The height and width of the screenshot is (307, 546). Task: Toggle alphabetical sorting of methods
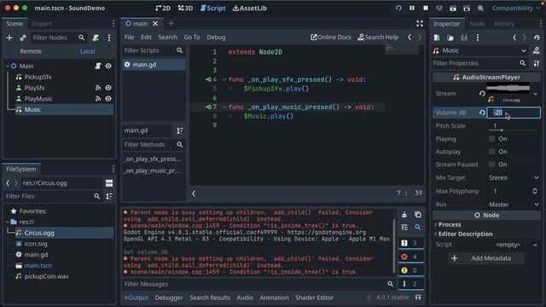[x=180, y=130]
